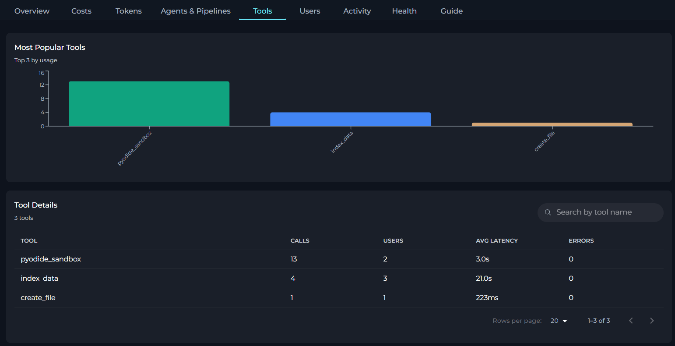This screenshot has width=675, height=346.
Task: Click the search magnifier icon
Action: (x=548, y=212)
